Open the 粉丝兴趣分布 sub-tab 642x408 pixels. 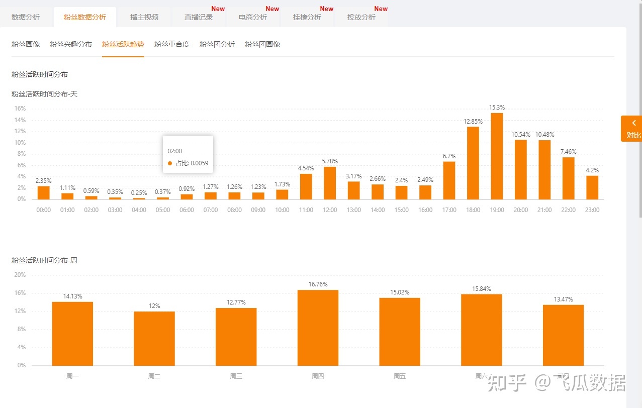(71, 44)
